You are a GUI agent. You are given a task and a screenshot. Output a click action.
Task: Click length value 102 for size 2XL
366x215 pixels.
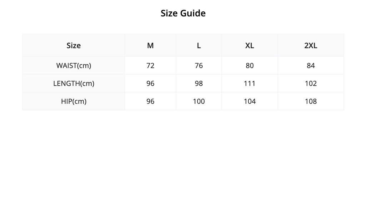click(311, 84)
